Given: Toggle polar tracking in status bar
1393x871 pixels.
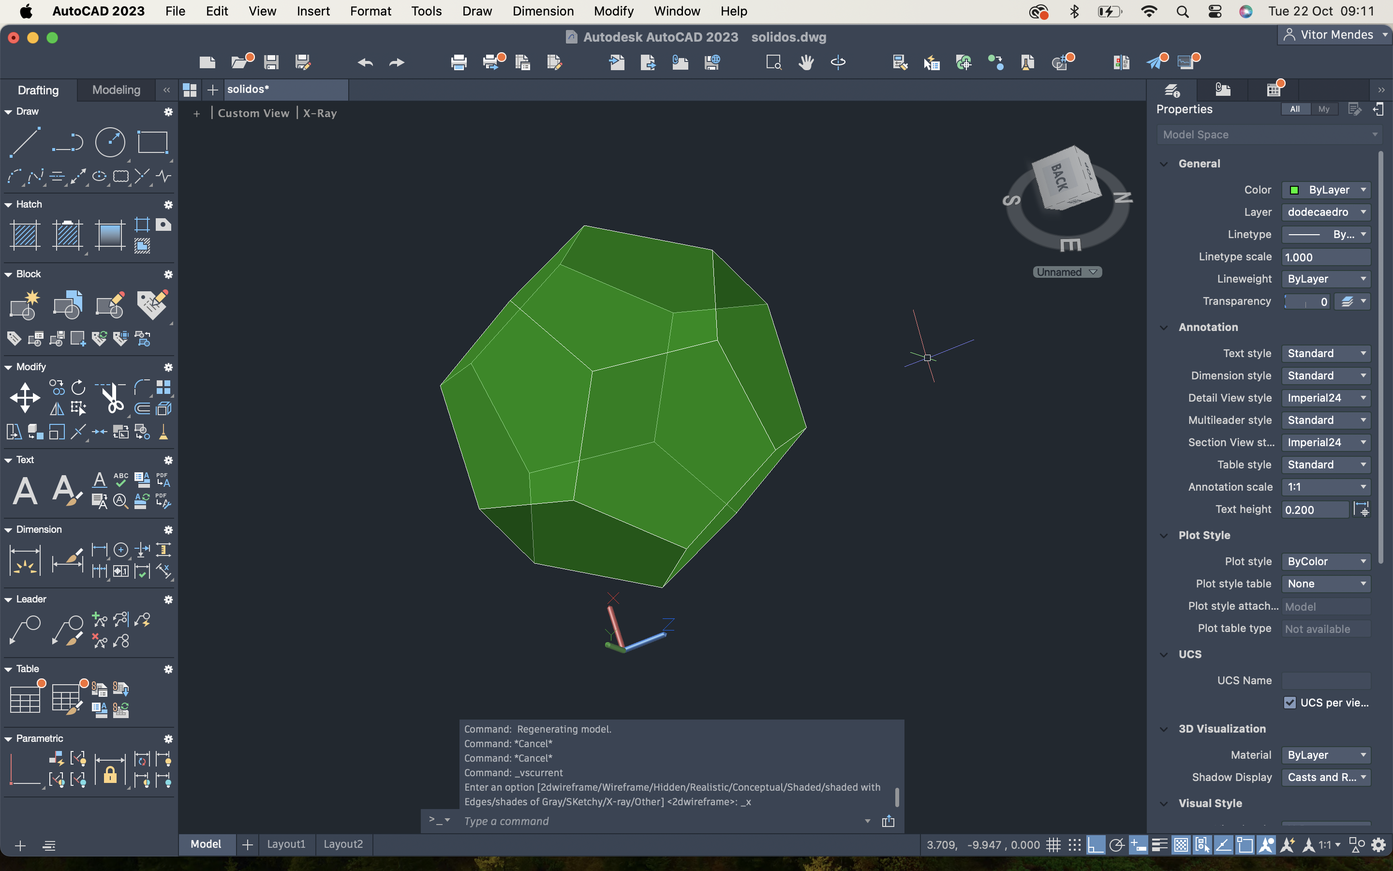Looking at the screenshot, I should [1116, 845].
